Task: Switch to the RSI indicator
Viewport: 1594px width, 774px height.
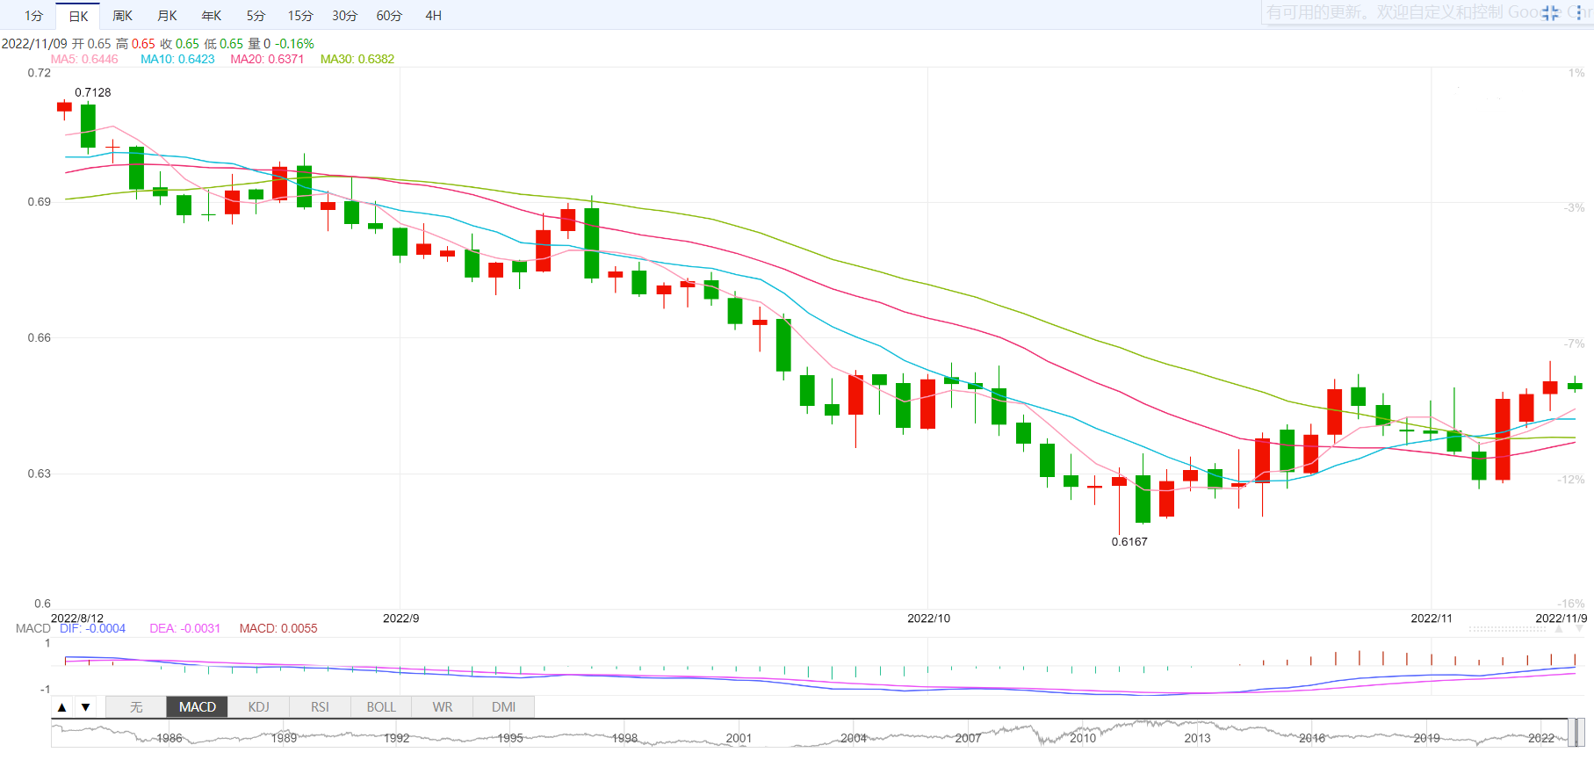Action: click(x=320, y=707)
